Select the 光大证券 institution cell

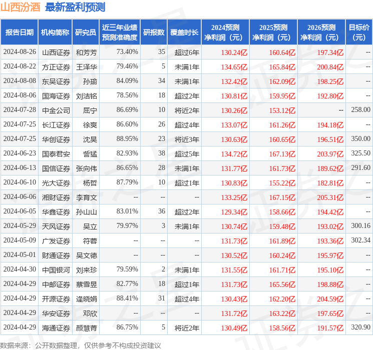(x=56, y=183)
